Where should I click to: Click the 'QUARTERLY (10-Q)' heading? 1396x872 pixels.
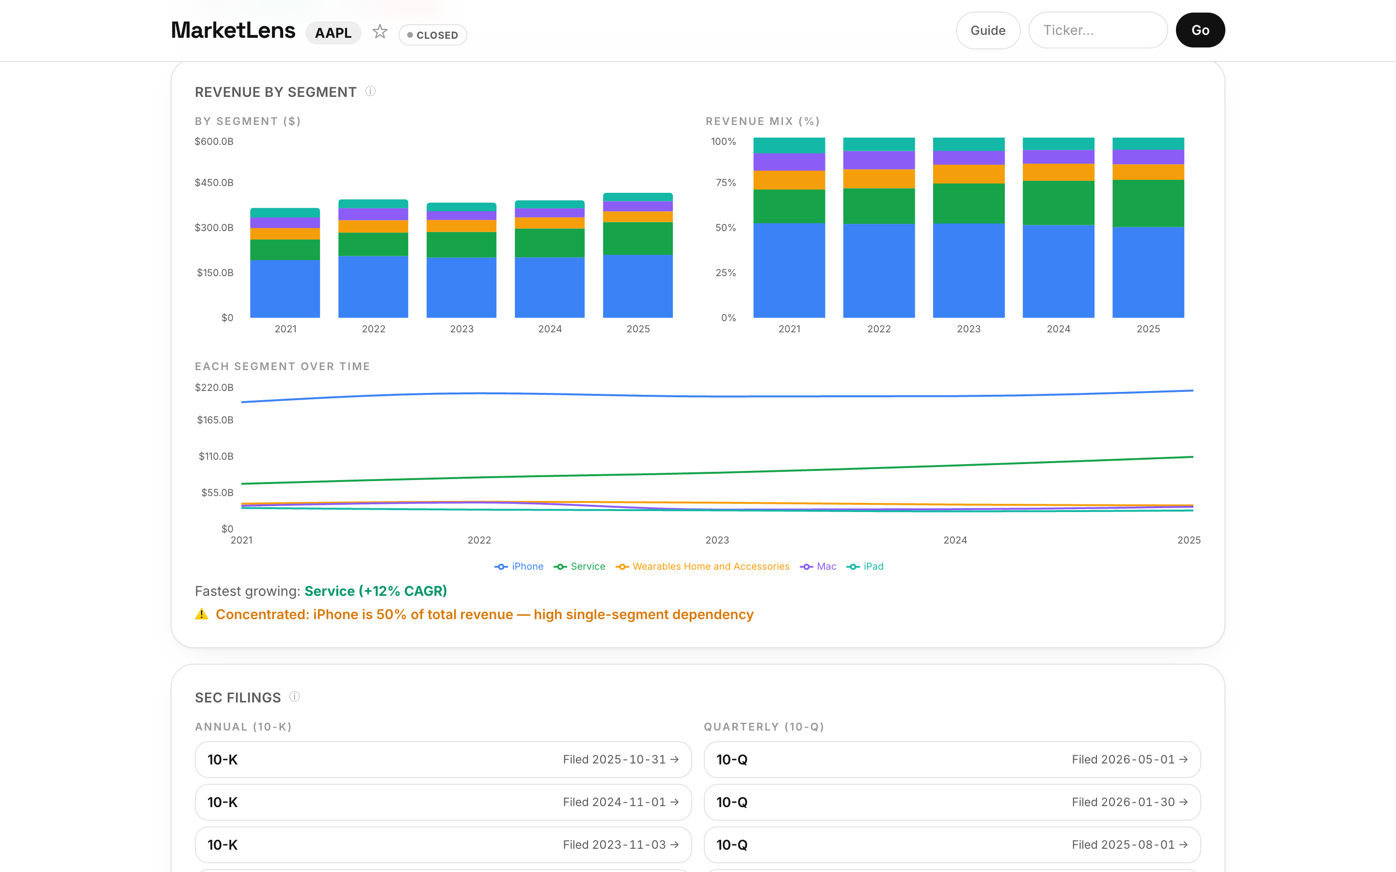coord(764,727)
